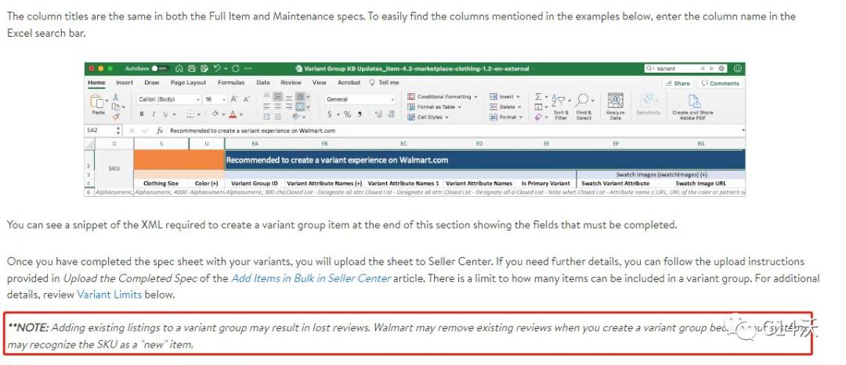Screen dimensions: 846x365
Task: Click the red font color button
Action: (x=233, y=115)
